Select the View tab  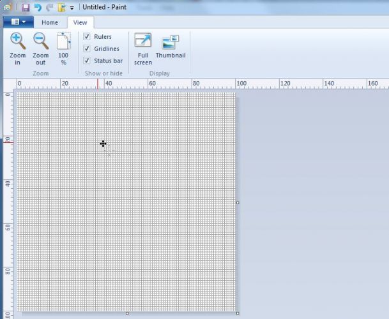(x=80, y=22)
